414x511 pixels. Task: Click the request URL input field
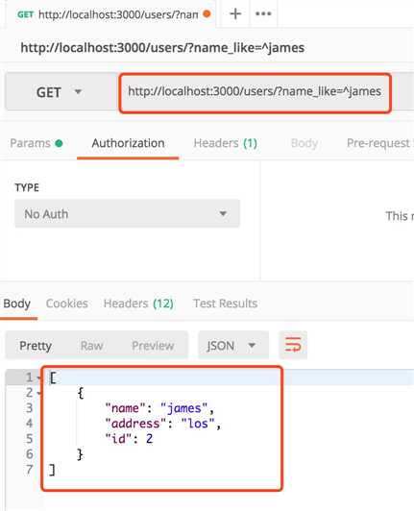pyautogui.click(x=255, y=92)
